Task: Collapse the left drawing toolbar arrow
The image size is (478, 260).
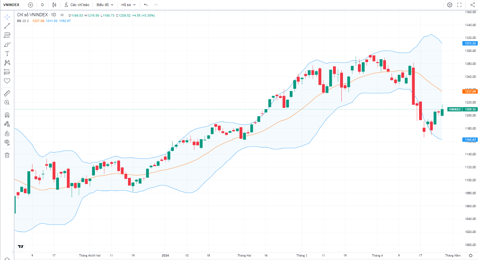Action: 13,252
